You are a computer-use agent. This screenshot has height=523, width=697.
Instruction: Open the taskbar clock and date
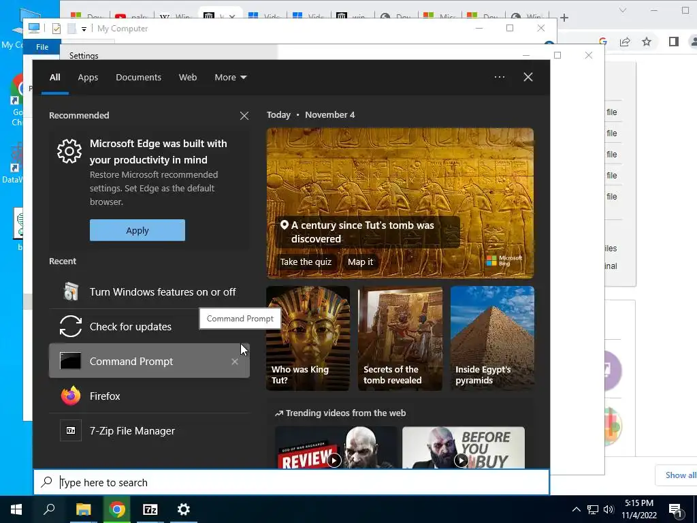[638, 509]
